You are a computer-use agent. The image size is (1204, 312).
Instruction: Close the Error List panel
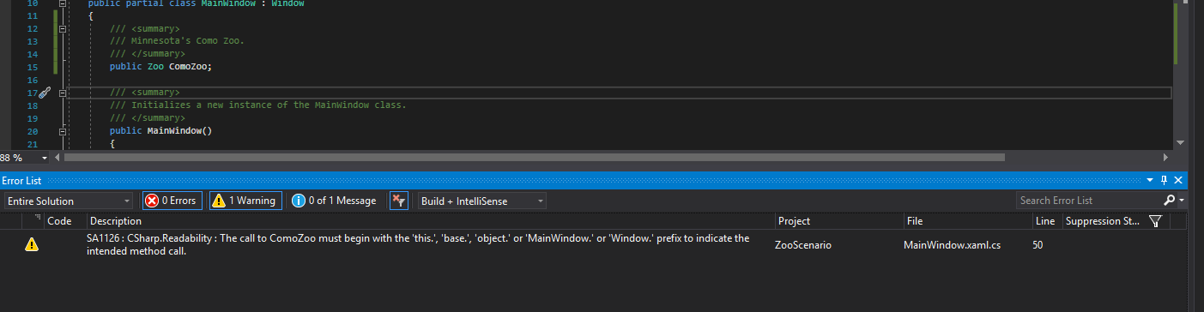click(x=1178, y=181)
